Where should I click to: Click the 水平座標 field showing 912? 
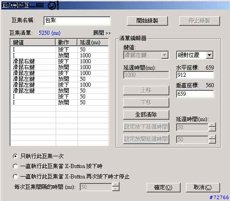point(195,75)
